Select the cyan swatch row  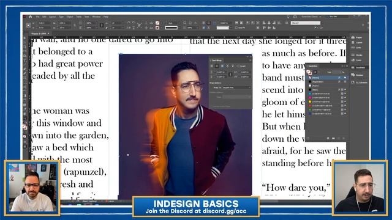click(327, 94)
